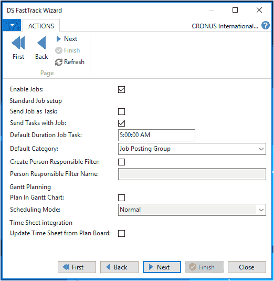Viewport: 274px width, 281px height.
Task: Maximize the DS FastTrack Wizard window
Action: point(235,10)
